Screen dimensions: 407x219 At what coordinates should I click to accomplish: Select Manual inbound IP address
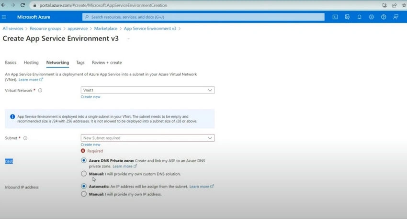tap(84, 194)
